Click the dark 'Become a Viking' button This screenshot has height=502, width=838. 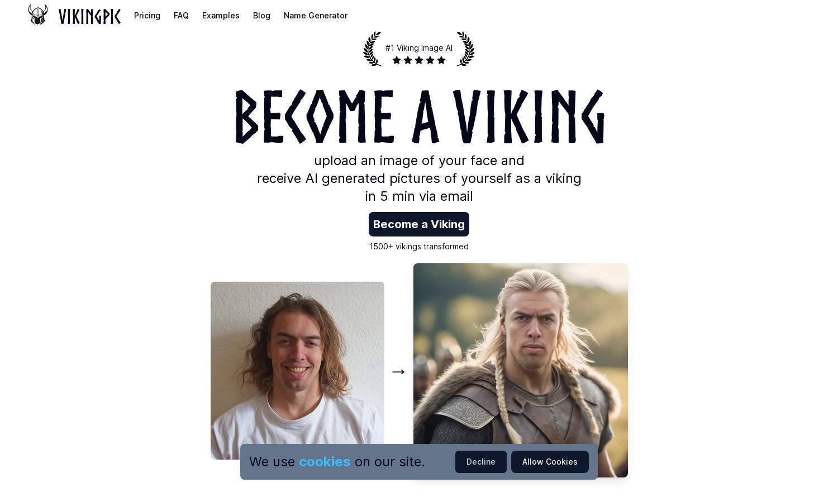point(419,224)
